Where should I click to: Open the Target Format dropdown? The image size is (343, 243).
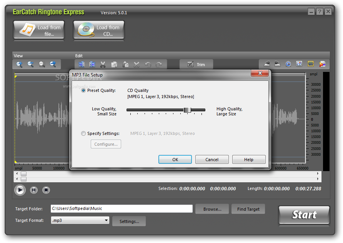[x=80, y=220]
